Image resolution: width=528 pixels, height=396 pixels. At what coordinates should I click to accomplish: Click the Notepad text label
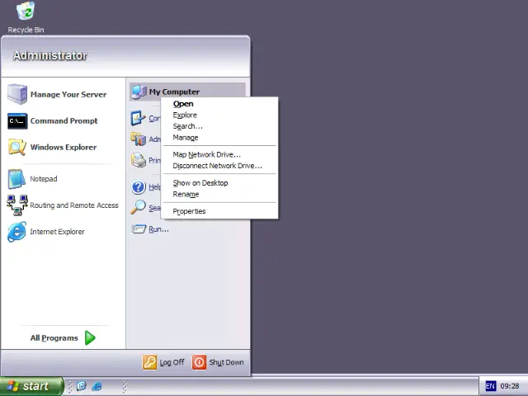[44, 179]
